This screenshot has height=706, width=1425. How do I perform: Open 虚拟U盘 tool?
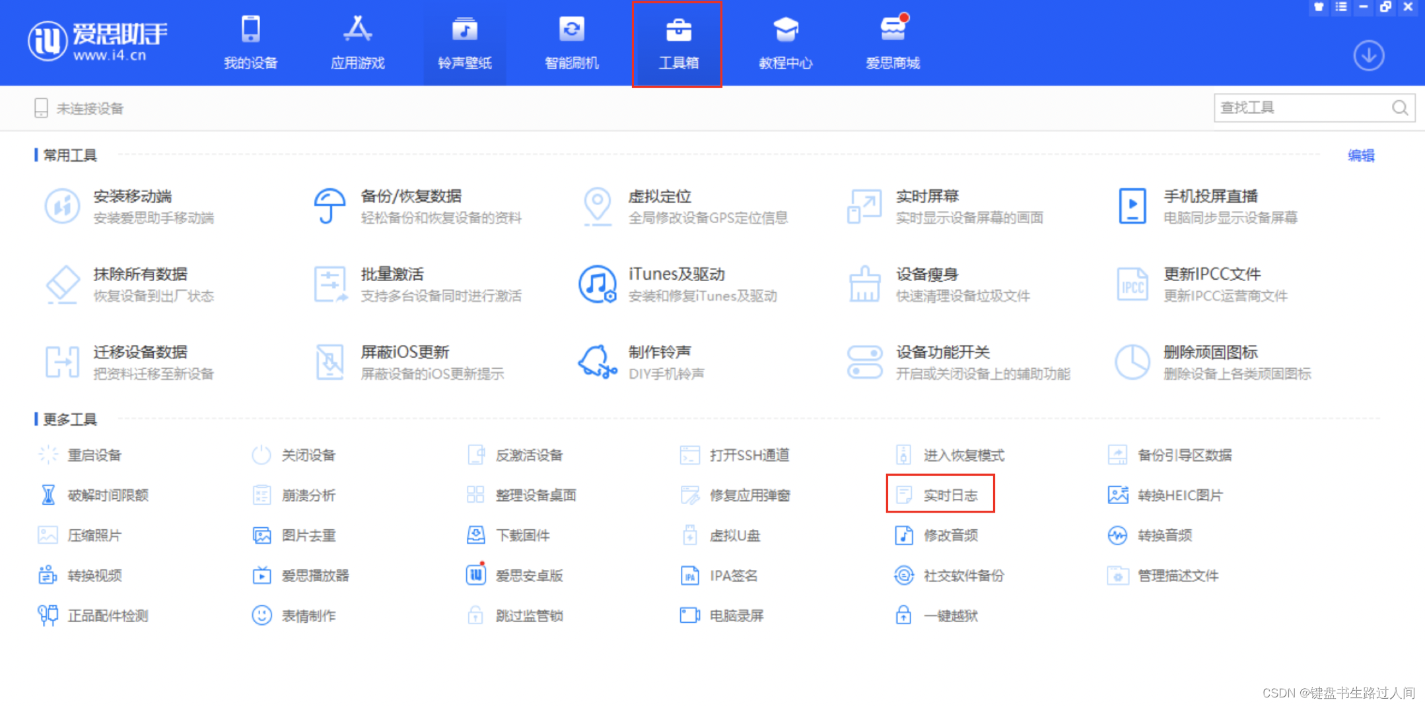(721, 535)
